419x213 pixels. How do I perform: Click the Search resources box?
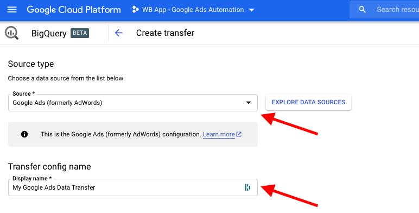pyautogui.click(x=384, y=10)
